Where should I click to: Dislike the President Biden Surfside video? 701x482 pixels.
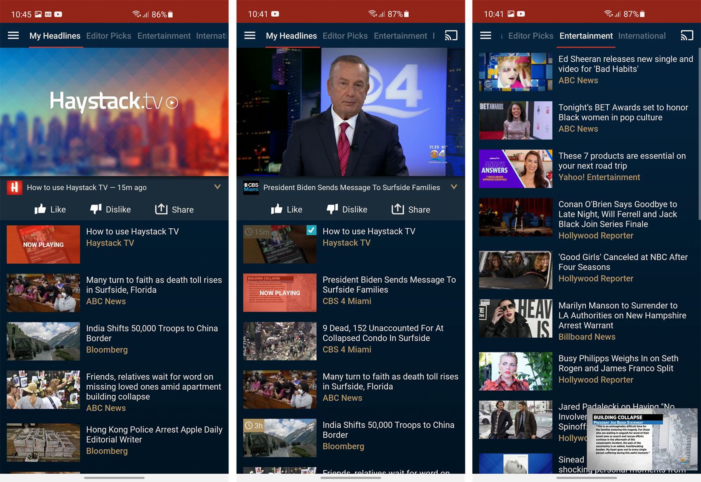tap(347, 209)
